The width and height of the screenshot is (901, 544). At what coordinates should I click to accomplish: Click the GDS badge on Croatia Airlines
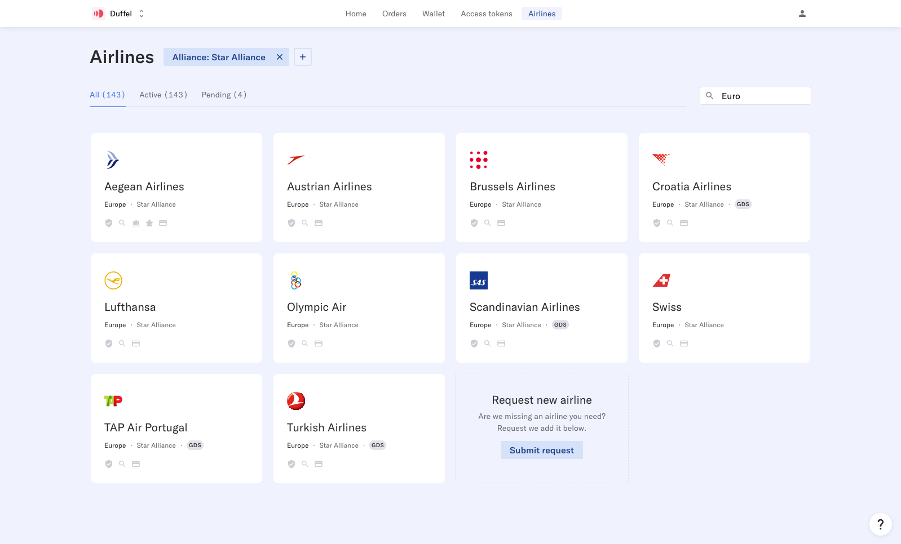[x=743, y=204]
